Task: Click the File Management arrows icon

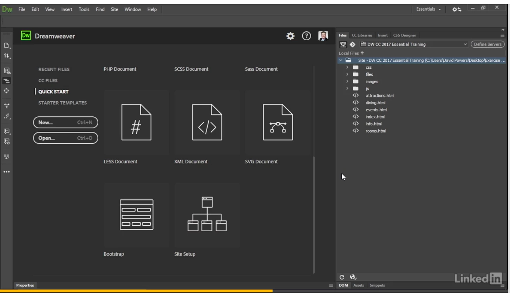Action: 6,56
